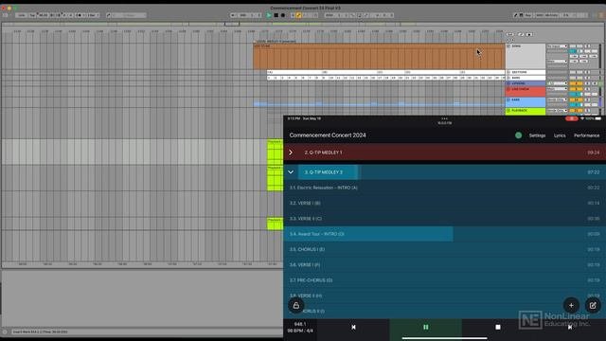Screen dimensions: 606x341
Task: Open the Performance view in setlist app
Action: tap(587, 135)
